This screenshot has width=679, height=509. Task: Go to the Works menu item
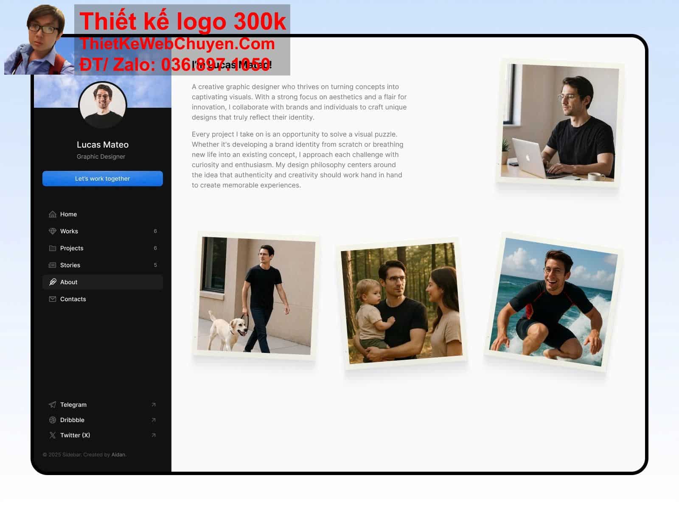[69, 231]
